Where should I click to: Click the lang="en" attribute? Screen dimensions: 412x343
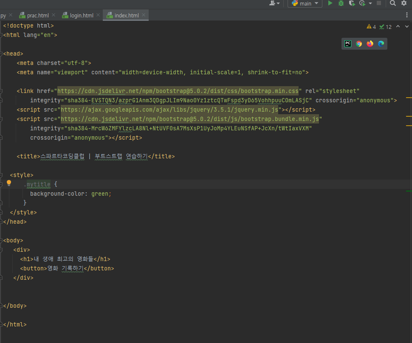pos(39,35)
